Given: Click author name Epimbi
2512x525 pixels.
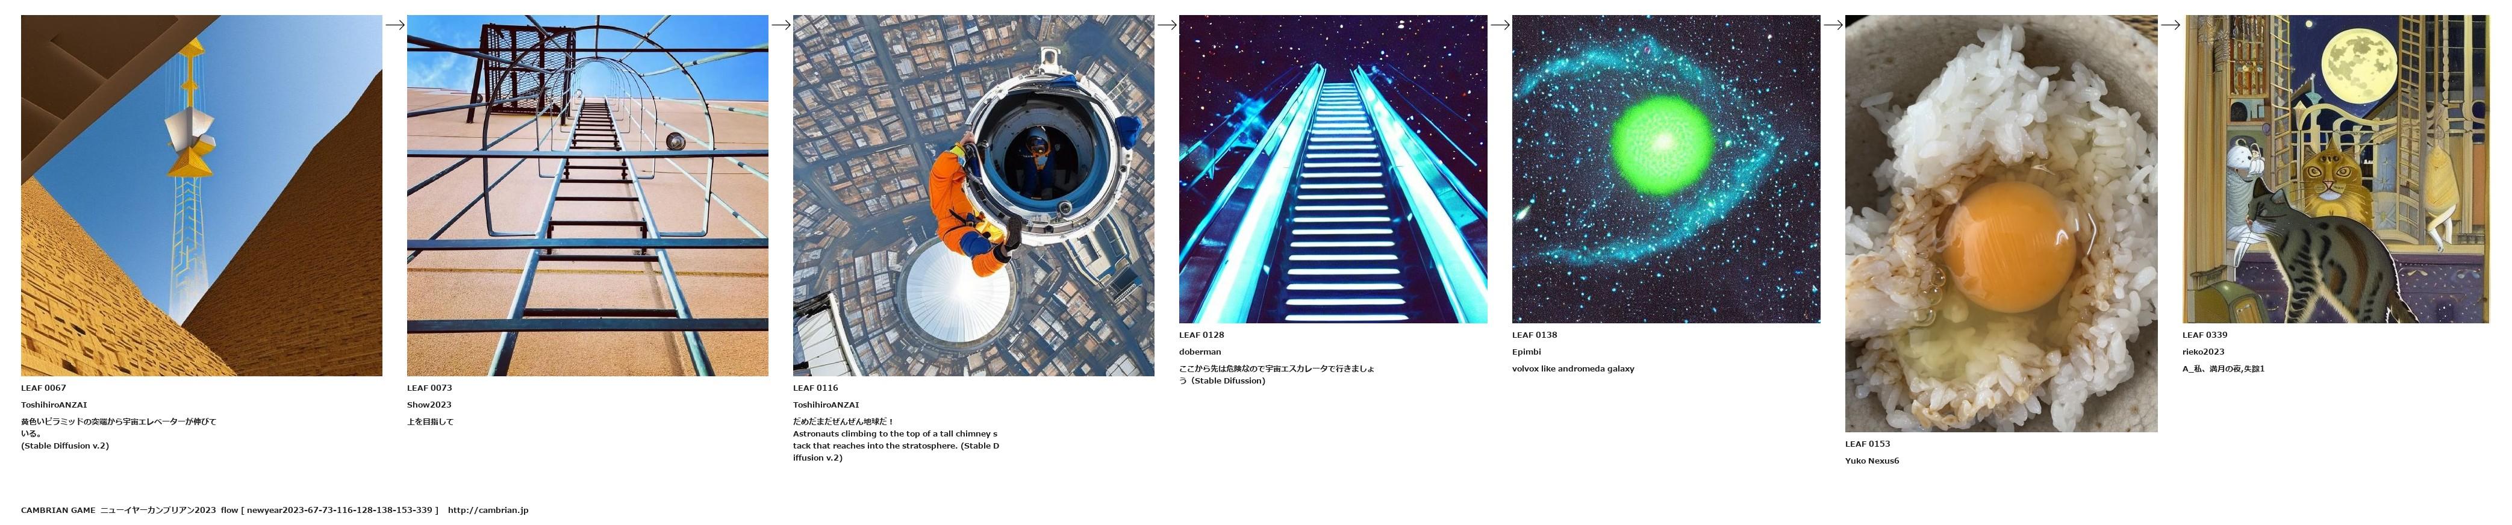Looking at the screenshot, I should tap(1526, 352).
